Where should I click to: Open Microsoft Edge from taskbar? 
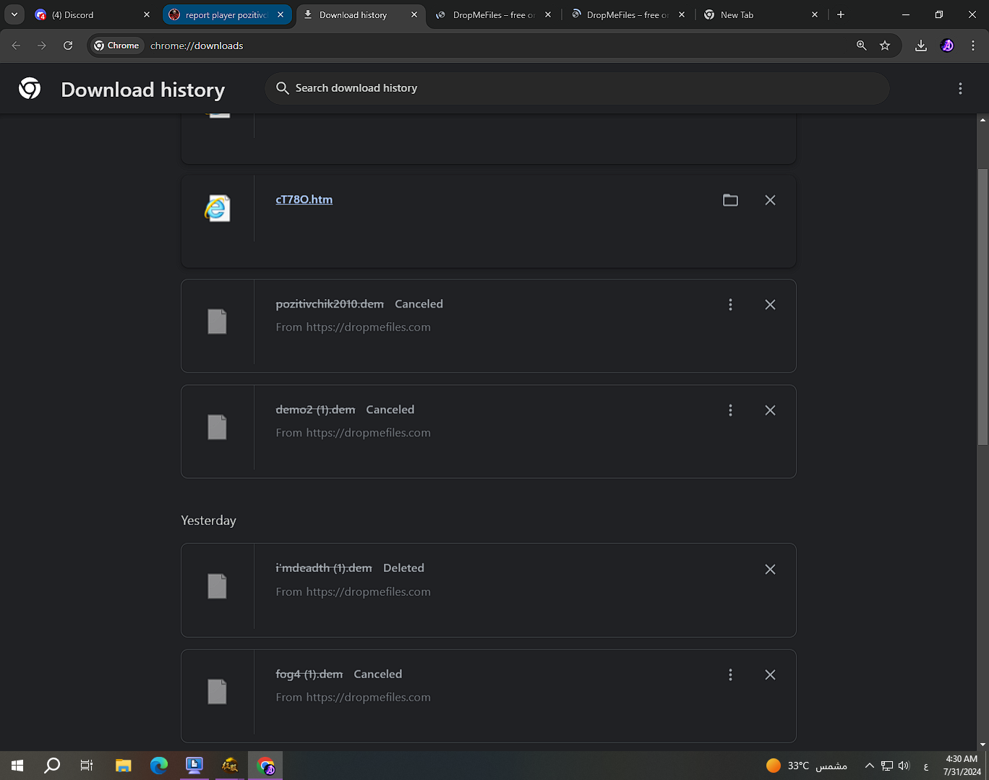(159, 765)
